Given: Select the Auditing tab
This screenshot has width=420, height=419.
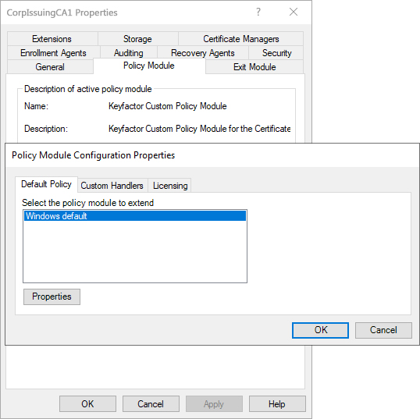Looking at the screenshot, I should 129,53.
